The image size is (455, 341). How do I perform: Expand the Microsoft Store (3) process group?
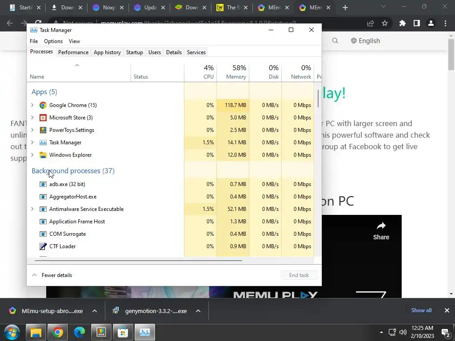click(32, 117)
